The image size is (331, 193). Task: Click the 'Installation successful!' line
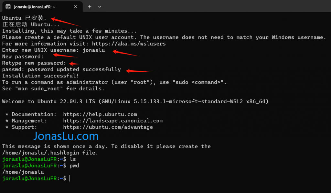click(40, 76)
